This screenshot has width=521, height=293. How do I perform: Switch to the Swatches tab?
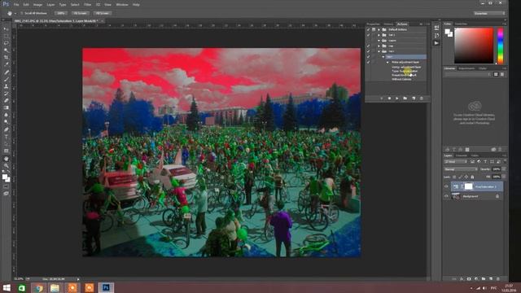461,24
